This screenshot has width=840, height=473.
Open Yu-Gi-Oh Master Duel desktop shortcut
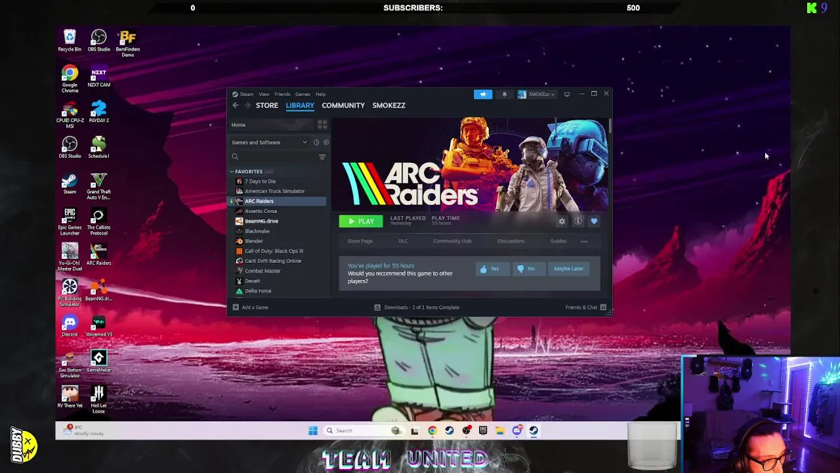pos(70,257)
